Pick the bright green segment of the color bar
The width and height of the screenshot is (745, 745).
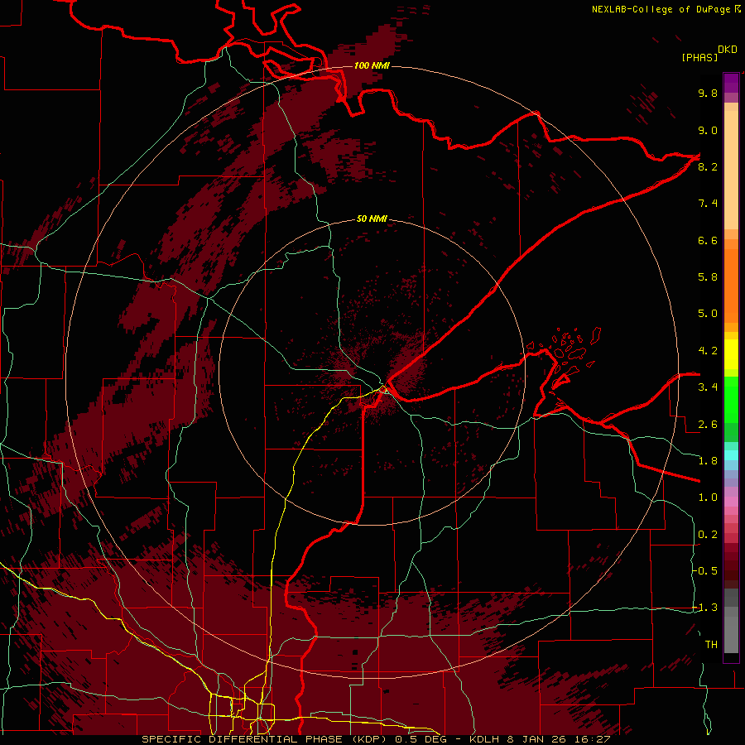[731, 400]
